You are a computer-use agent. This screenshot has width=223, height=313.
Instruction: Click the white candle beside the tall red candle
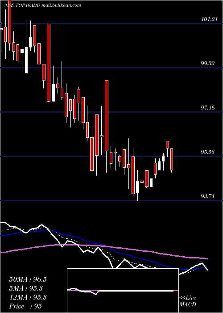[53, 93]
